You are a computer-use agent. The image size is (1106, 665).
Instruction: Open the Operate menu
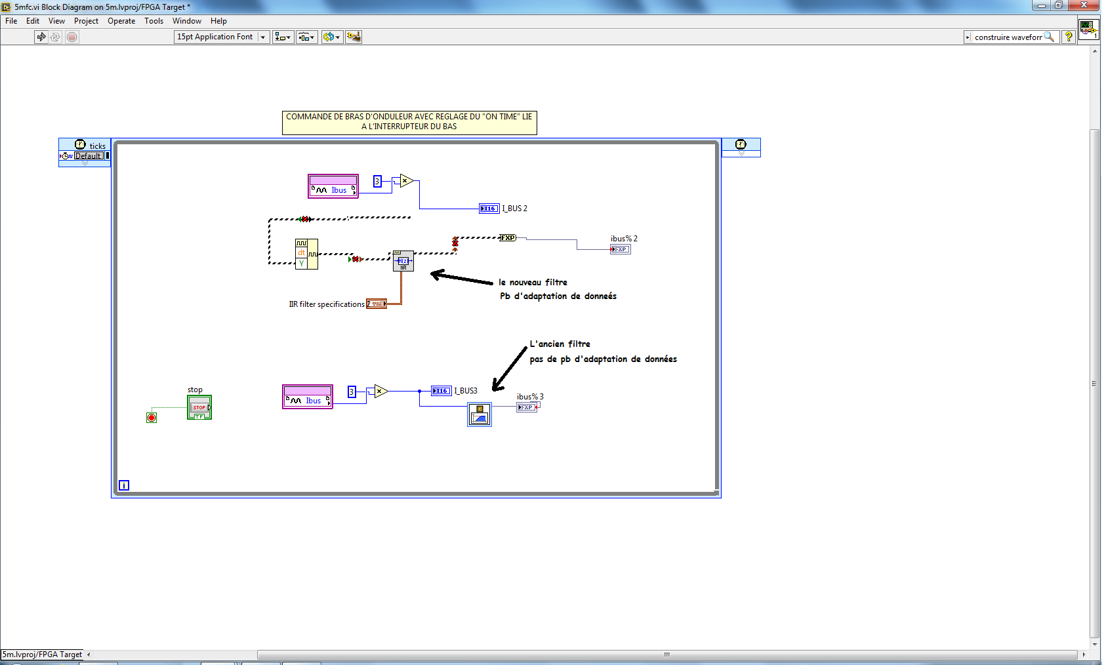(121, 21)
